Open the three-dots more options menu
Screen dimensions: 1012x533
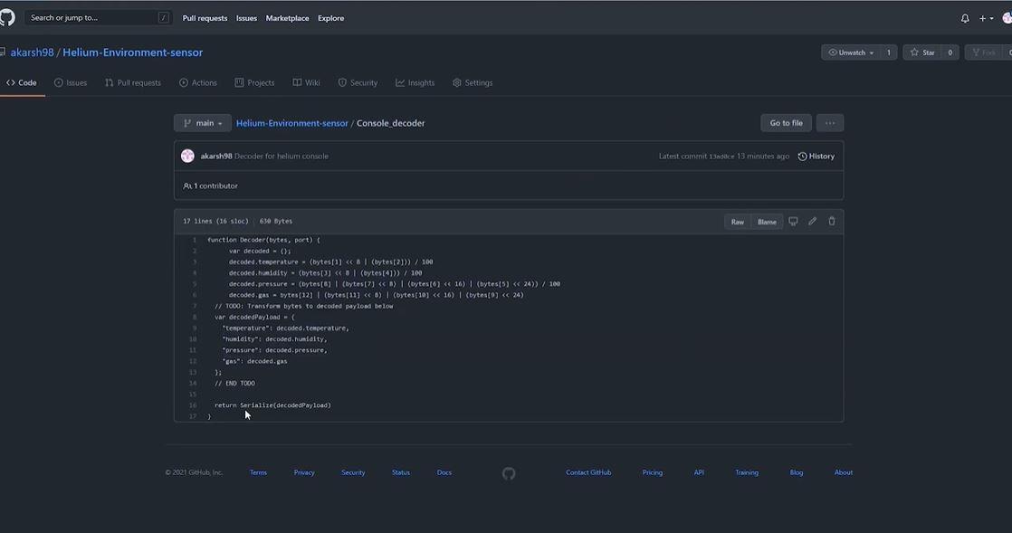(830, 122)
